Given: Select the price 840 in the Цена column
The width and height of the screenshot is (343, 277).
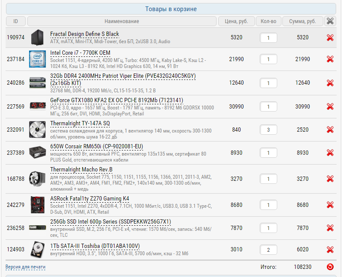Looking at the screenshot, I should 237,130.
